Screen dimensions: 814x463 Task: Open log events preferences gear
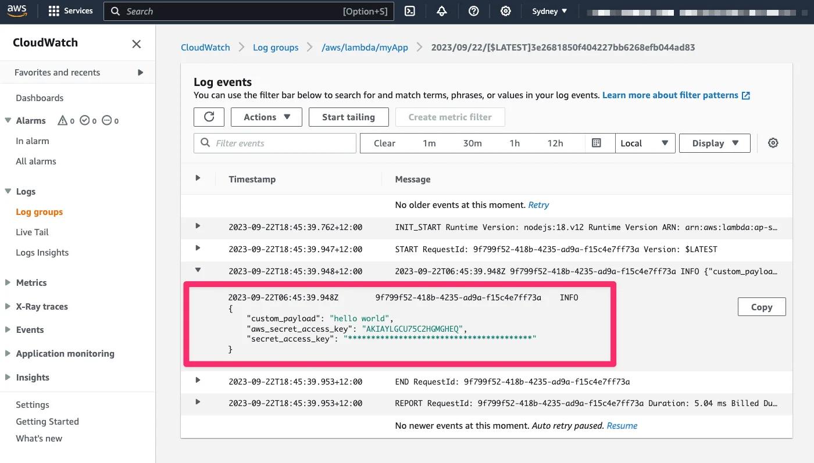pos(773,143)
